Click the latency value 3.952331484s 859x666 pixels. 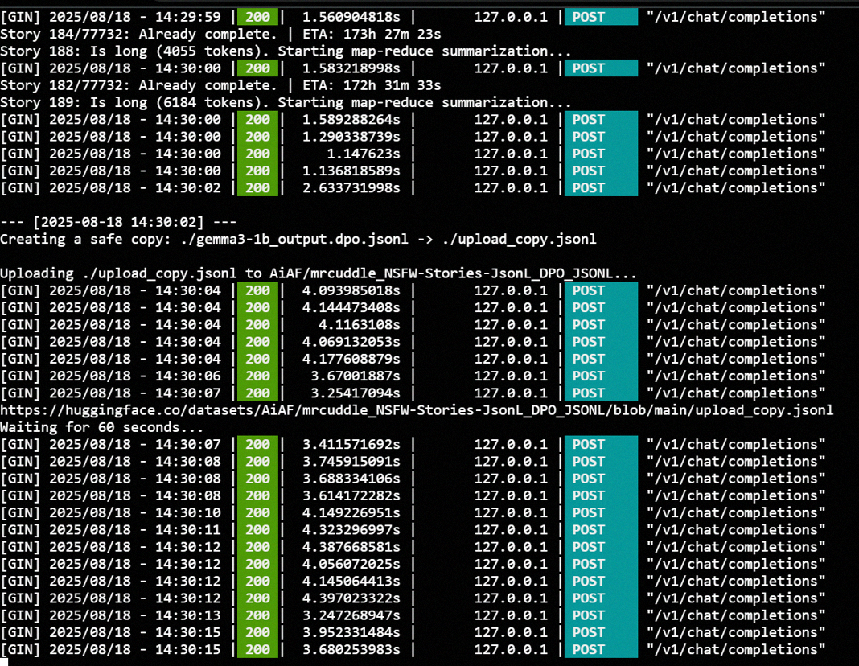coord(351,632)
